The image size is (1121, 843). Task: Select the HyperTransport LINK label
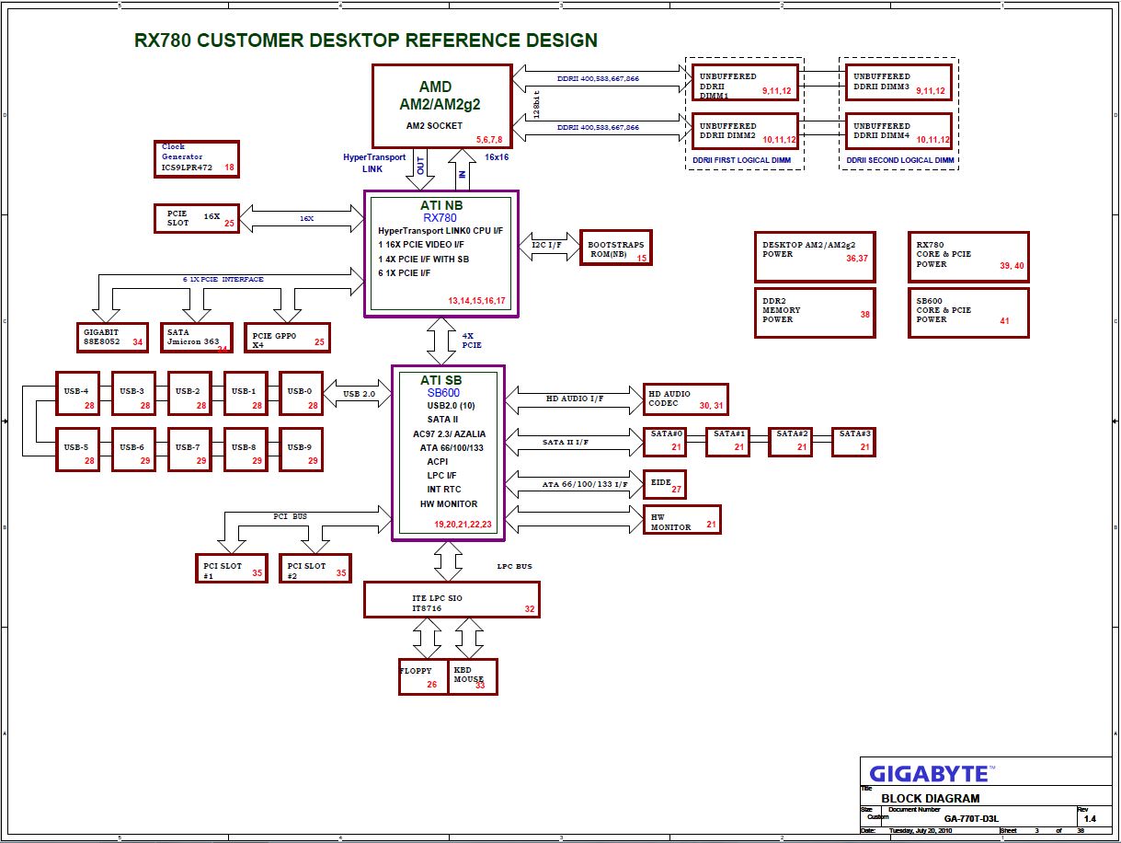[x=374, y=163]
